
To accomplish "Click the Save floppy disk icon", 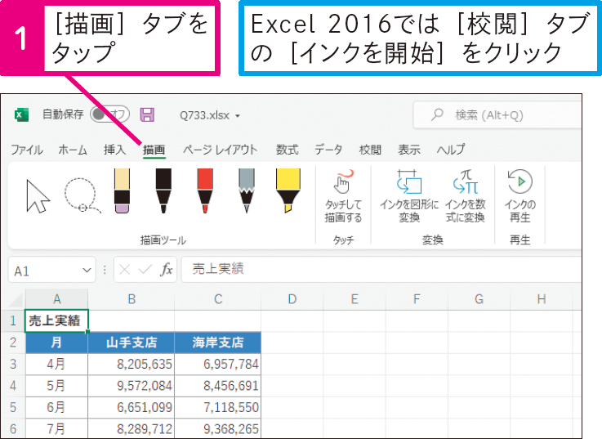I will 147,114.
